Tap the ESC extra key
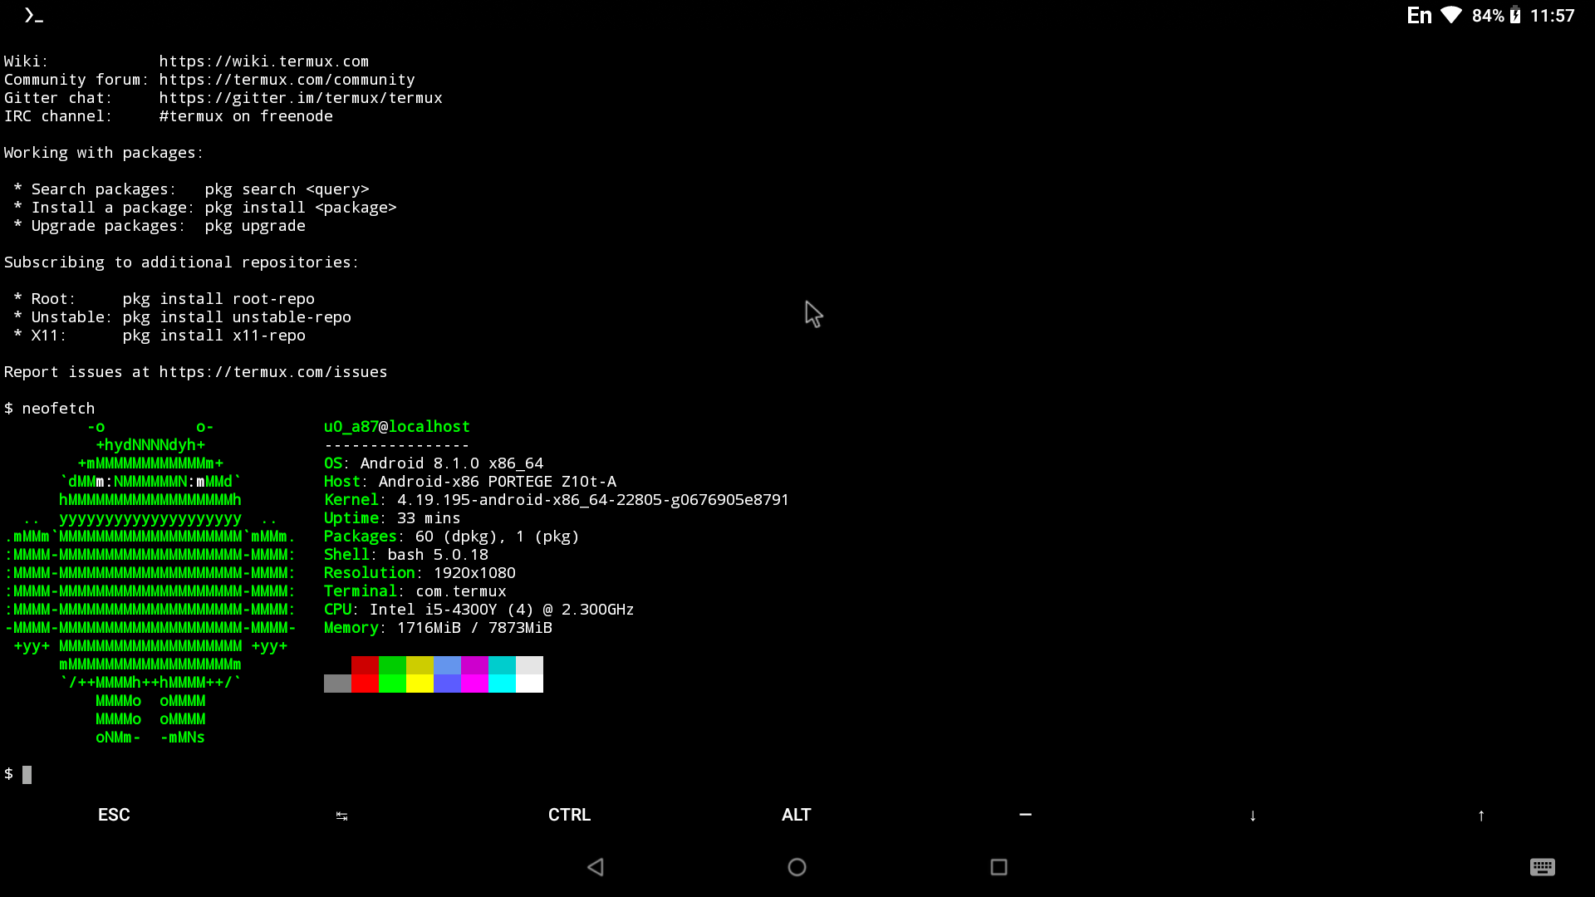This screenshot has width=1595, height=897. pyautogui.click(x=114, y=815)
